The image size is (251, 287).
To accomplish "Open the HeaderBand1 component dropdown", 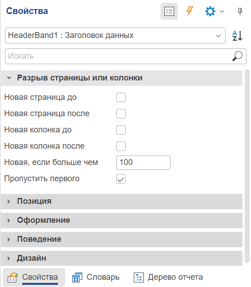I will [x=115, y=36].
